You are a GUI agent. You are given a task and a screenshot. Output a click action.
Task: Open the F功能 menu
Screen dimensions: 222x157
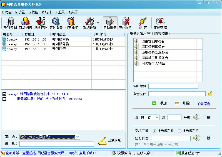pyautogui.click(x=7, y=12)
